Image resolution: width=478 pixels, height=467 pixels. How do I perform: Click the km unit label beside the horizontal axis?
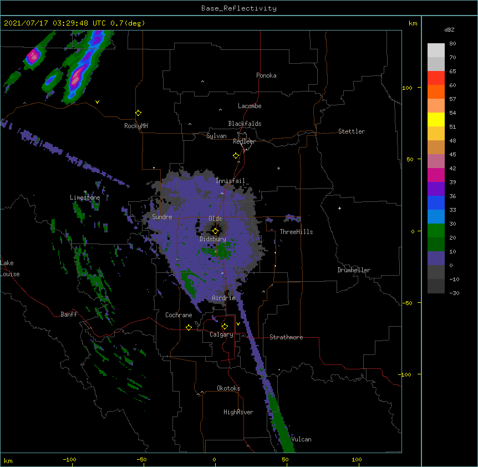coord(8,460)
